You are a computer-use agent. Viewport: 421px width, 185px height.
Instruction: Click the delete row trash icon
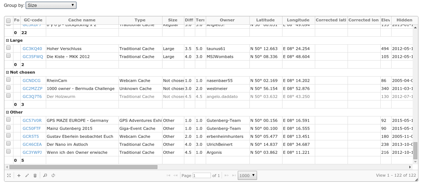[35, 176]
